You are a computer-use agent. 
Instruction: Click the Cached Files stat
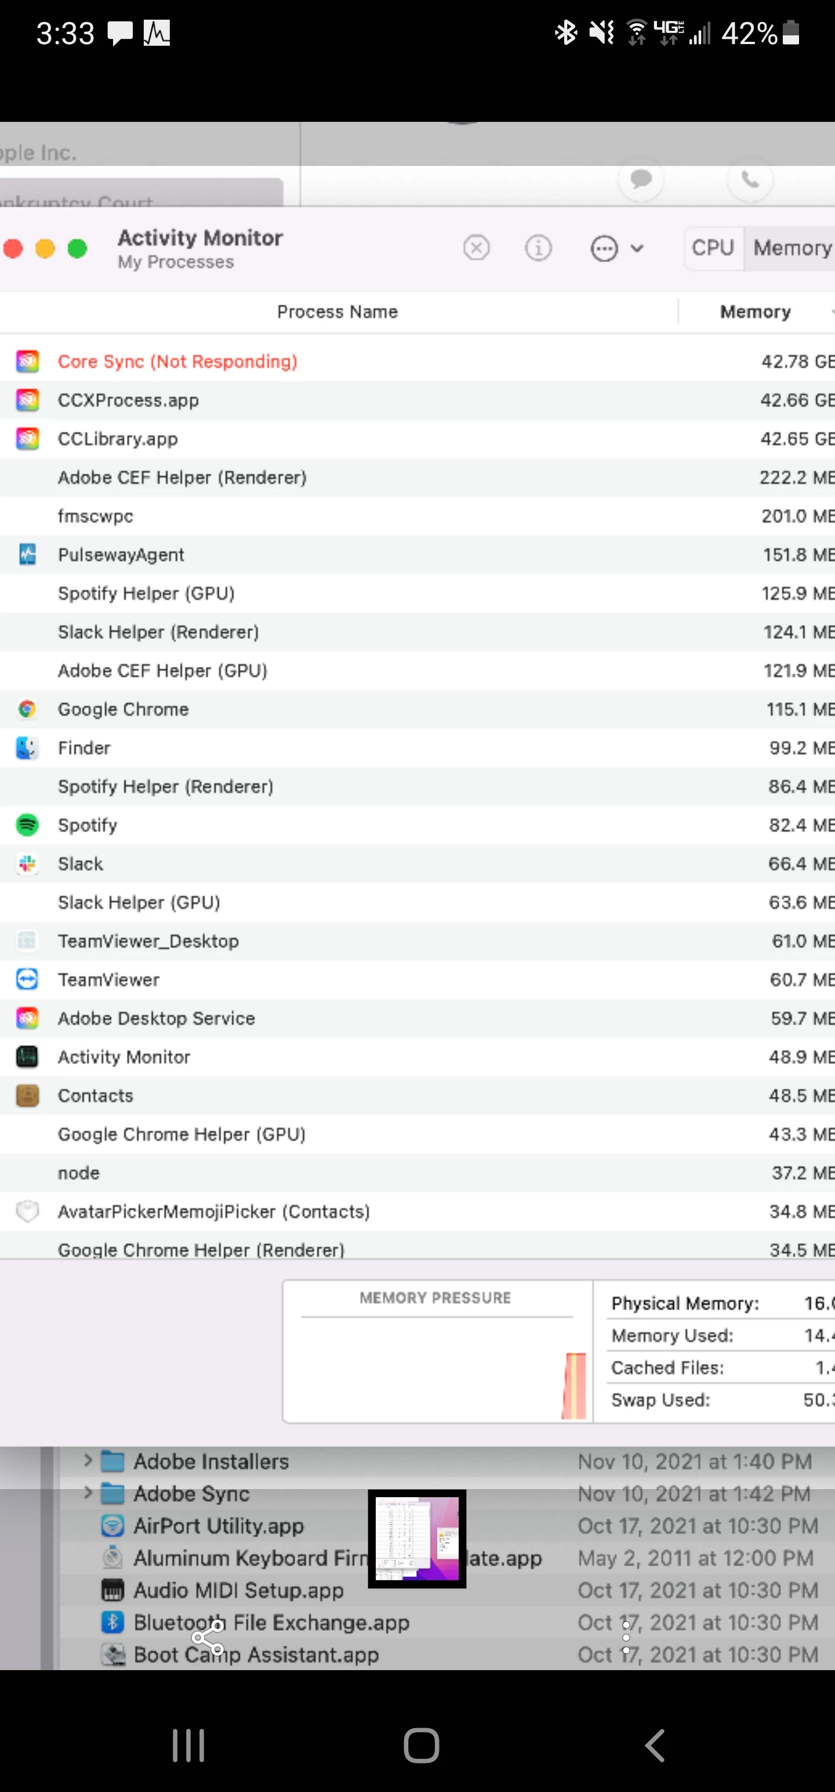tap(722, 1367)
